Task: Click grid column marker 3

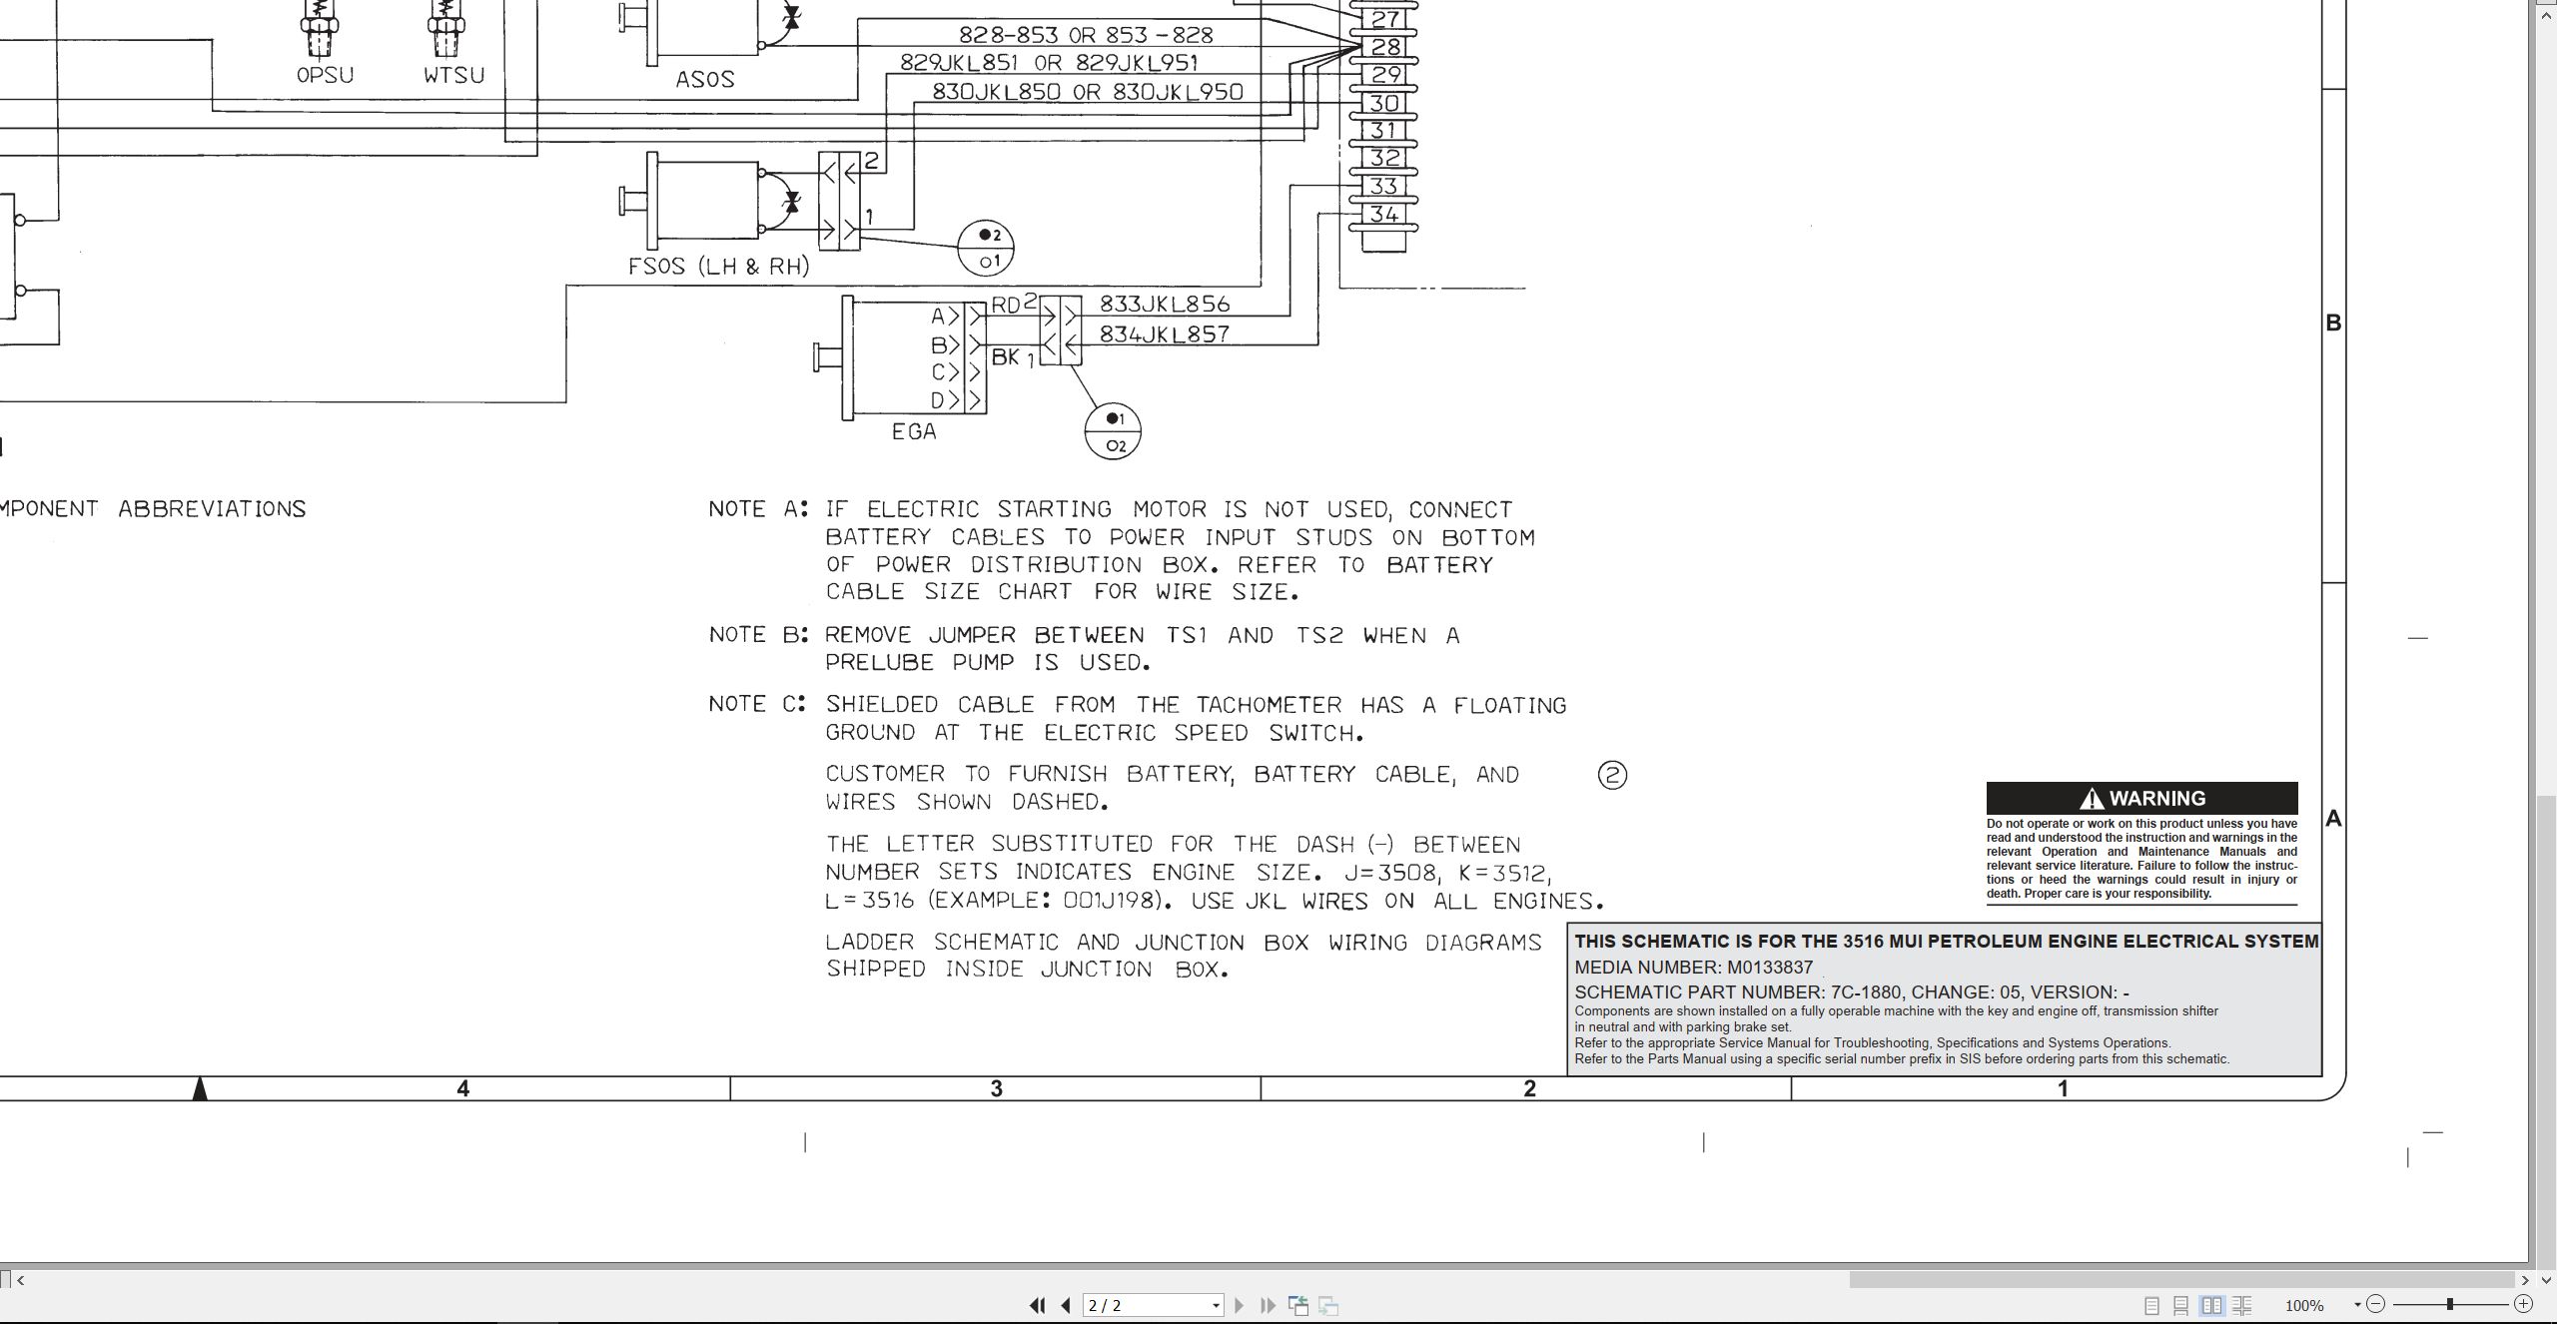Action: coord(996,1088)
